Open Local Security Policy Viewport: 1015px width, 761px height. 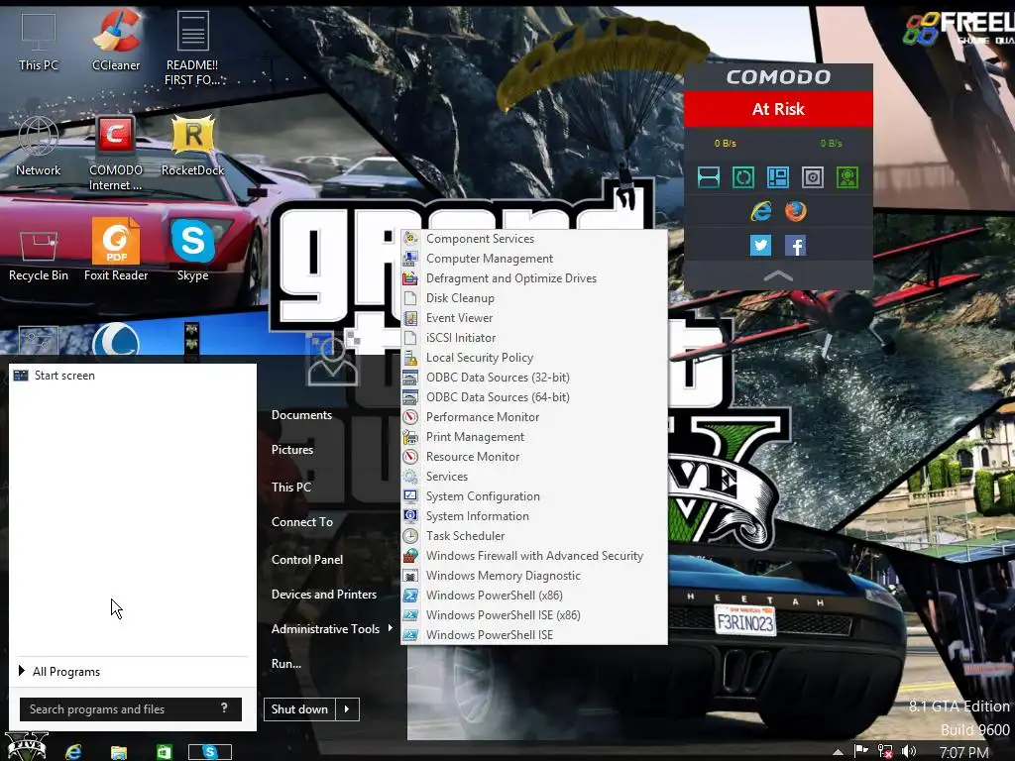(x=534, y=357)
